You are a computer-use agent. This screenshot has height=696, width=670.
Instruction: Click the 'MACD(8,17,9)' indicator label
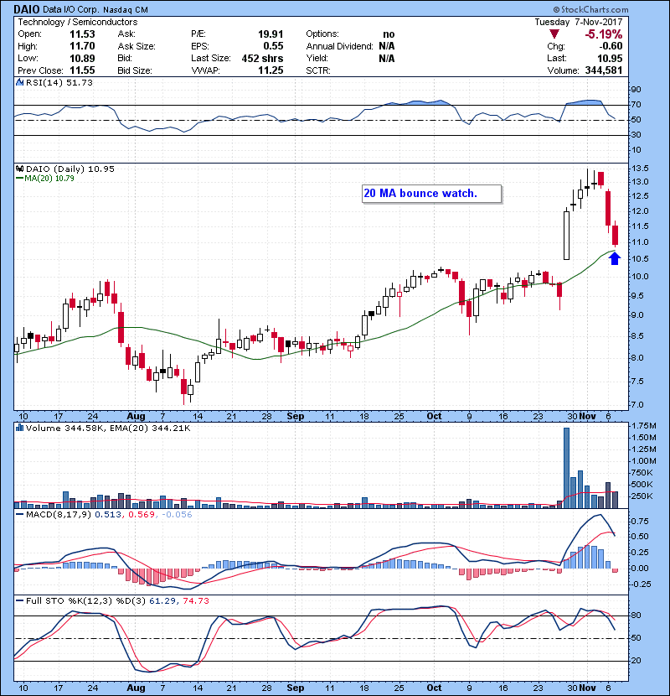pos(59,515)
